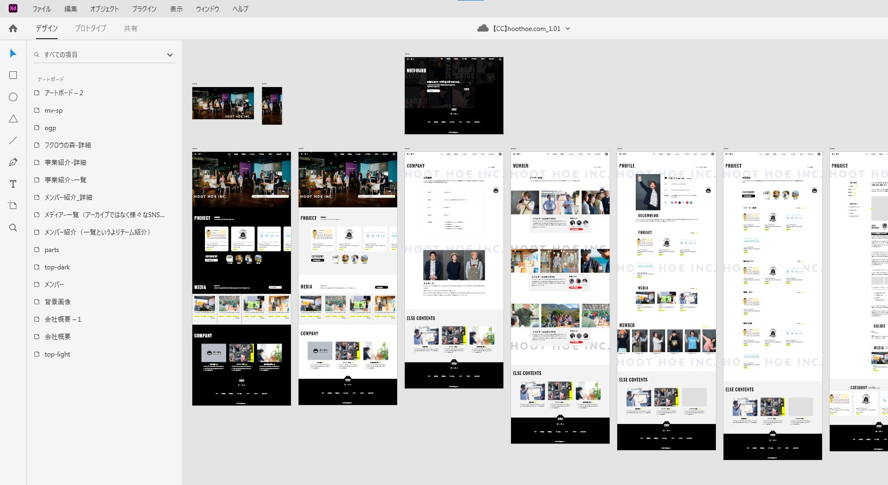Expand the すべての項目 filter dropdown

point(170,55)
